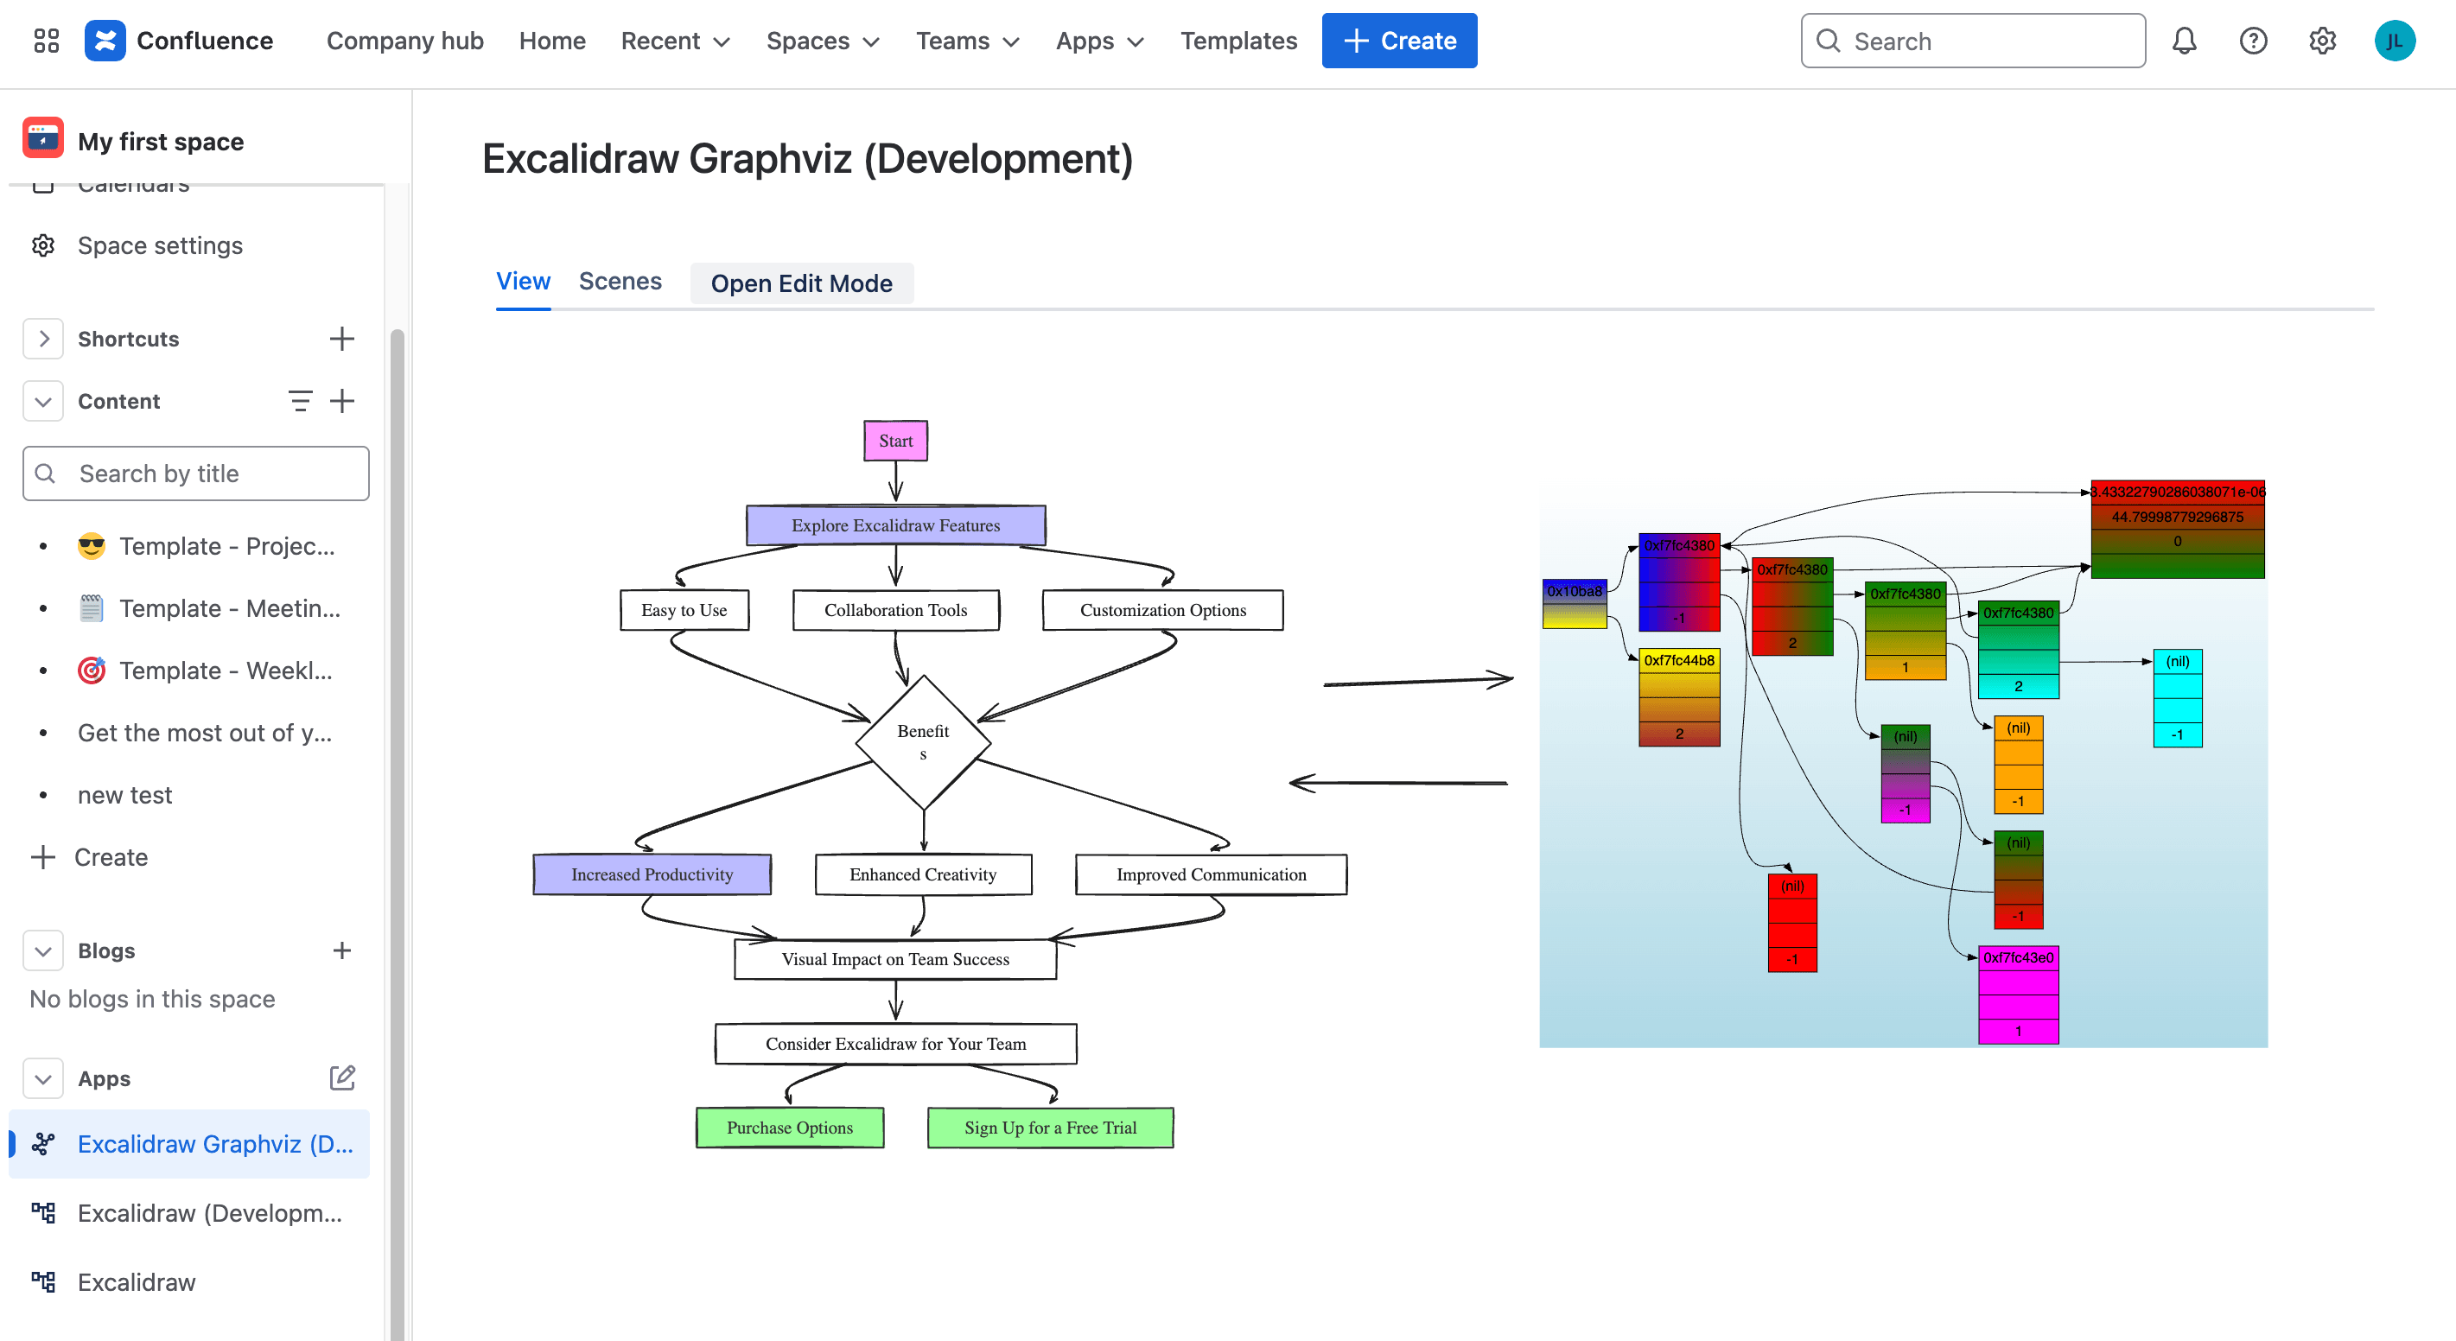Open Get the most out of page
The width and height of the screenshot is (2456, 1341).
click(x=204, y=733)
